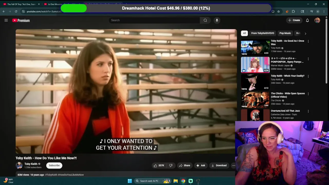
Task: Open The Chicks Wide Open Spaces thumbnail
Action: (x=255, y=99)
